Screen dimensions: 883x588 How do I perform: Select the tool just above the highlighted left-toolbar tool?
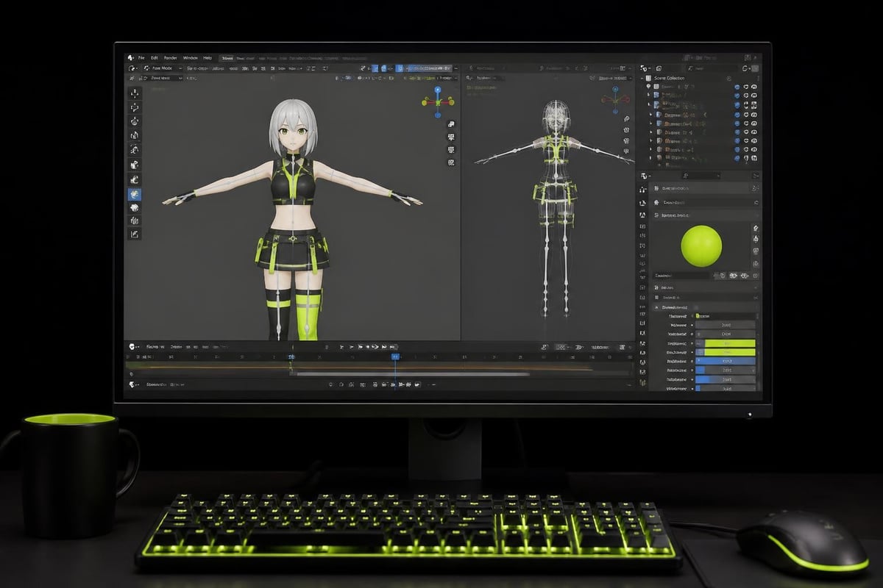[135, 179]
